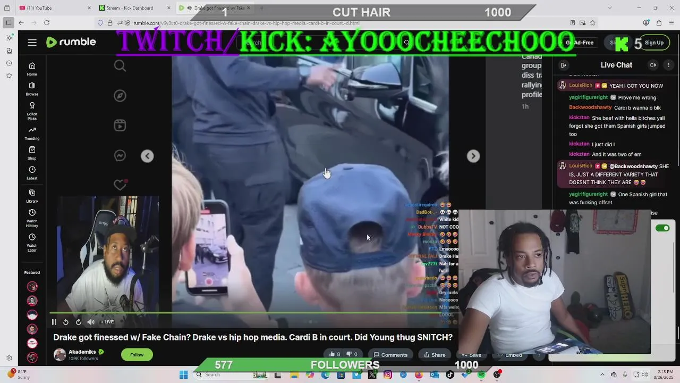680x383 pixels.
Task: Open a new browser tab
Action: pyautogui.click(x=261, y=8)
